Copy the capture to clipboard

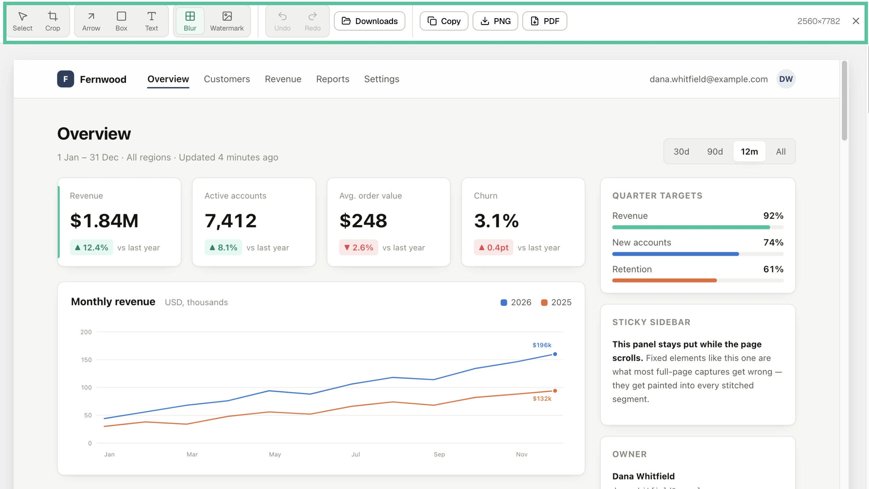[444, 21]
